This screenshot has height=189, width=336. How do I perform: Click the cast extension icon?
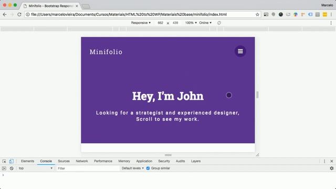pyautogui.click(x=266, y=15)
